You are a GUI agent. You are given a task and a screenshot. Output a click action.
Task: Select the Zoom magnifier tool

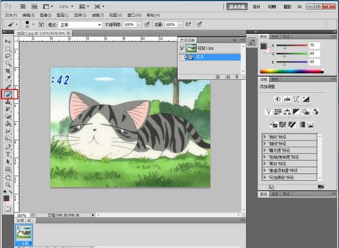(x=8, y=185)
